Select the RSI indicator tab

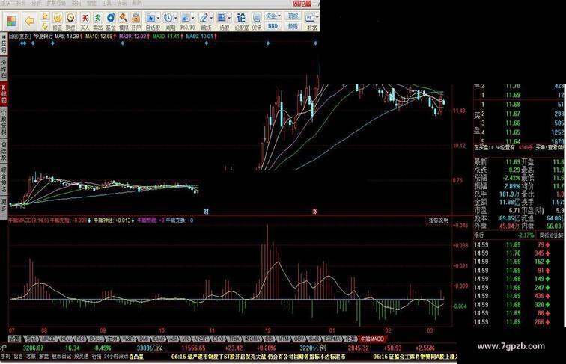point(81,339)
